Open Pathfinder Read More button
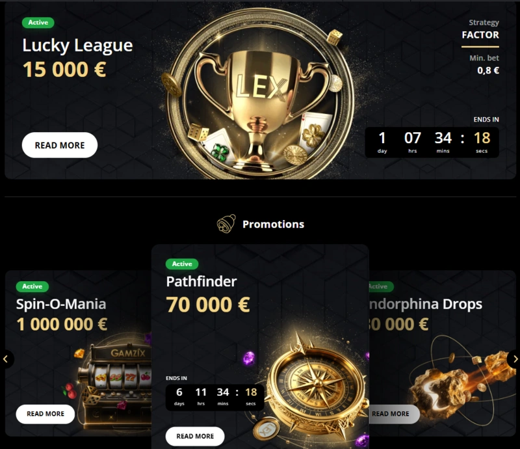Viewport: 520px width, 449px height. click(x=195, y=436)
